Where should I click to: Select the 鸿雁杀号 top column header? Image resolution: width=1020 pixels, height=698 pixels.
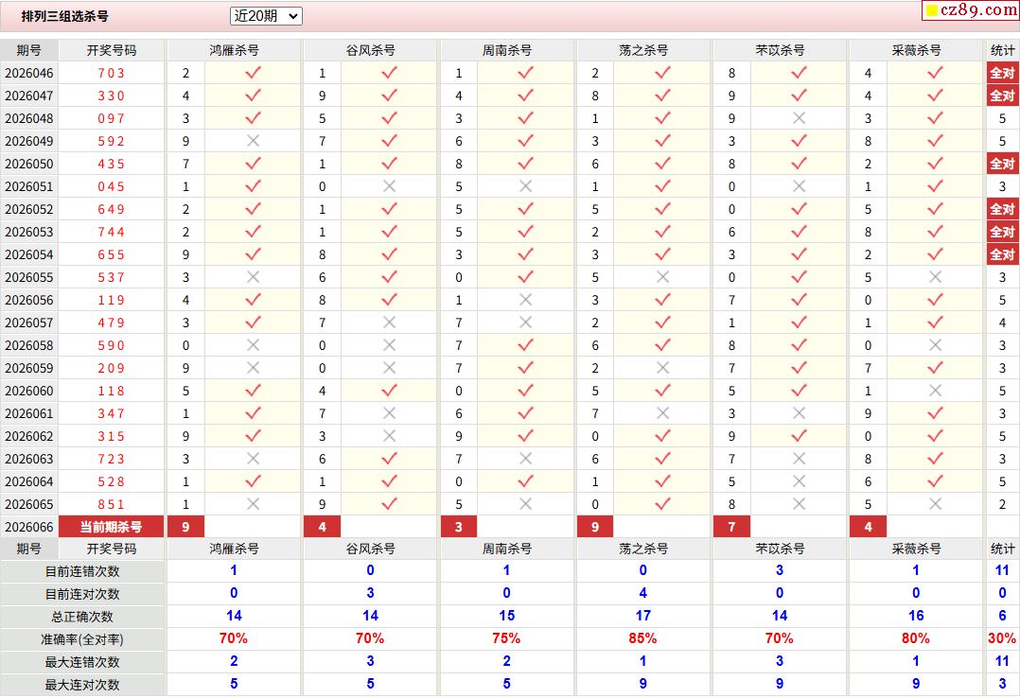234,50
